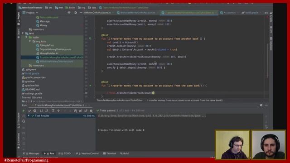Show hidden editor tabs dropdown
Screen dimensions: 290x163
pos(266,13)
